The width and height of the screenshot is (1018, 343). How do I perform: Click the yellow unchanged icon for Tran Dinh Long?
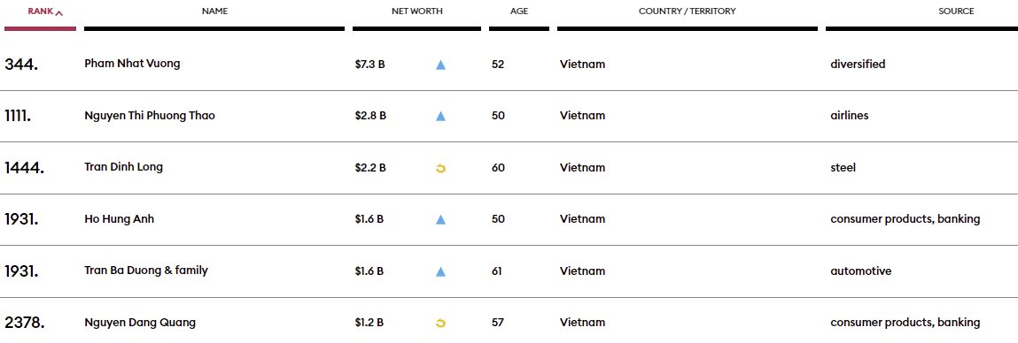pyautogui.click(x=441, y=169)
